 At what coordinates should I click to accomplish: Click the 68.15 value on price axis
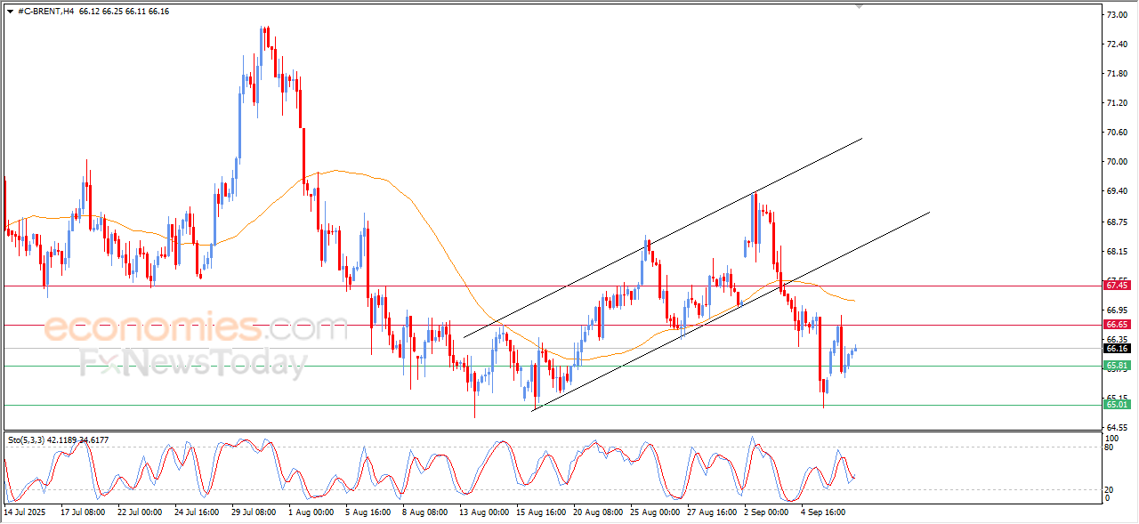1119,252
